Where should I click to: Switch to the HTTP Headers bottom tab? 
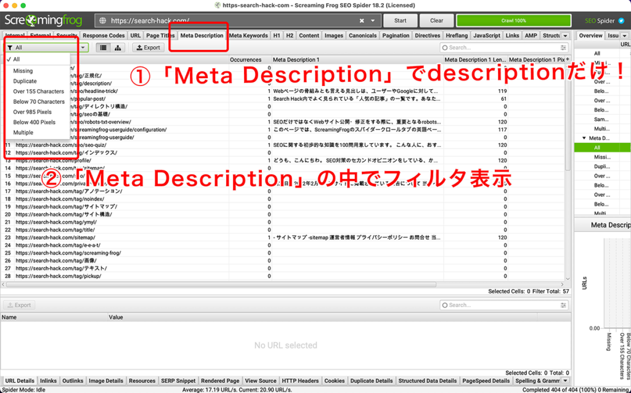coord(300,381)
